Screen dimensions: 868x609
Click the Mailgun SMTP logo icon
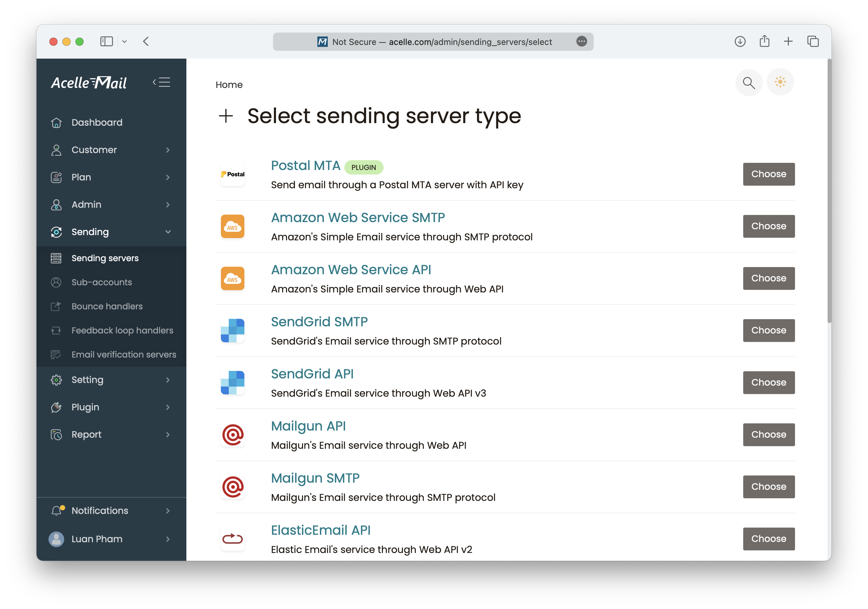click(x=233, y=487)
